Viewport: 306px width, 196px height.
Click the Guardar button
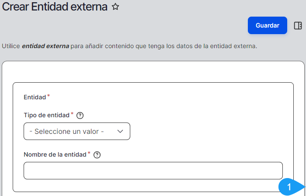point(267,25)
